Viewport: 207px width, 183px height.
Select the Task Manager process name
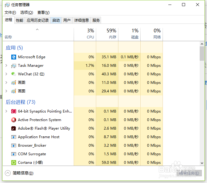[x=31, y=66]
